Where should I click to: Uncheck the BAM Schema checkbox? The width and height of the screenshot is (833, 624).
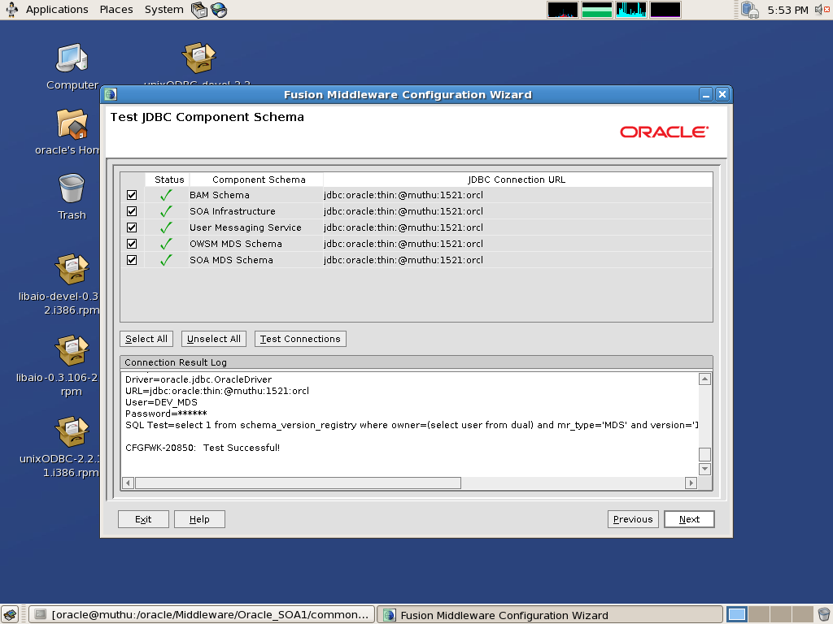132,195
